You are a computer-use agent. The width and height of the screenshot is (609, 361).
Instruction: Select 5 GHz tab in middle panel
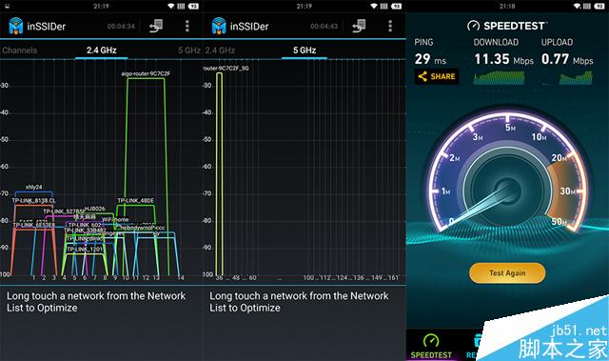[x=304, y=50]
